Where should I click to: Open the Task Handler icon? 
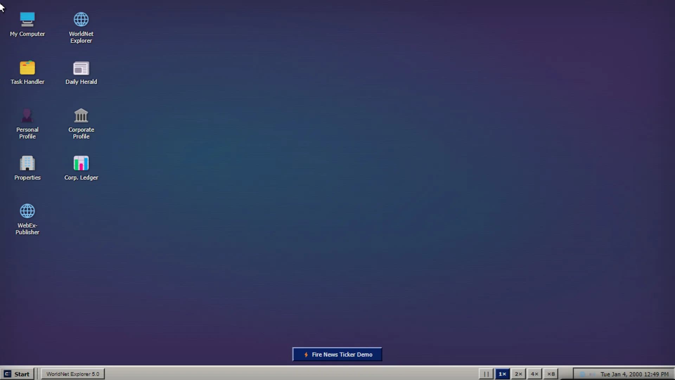27,72
